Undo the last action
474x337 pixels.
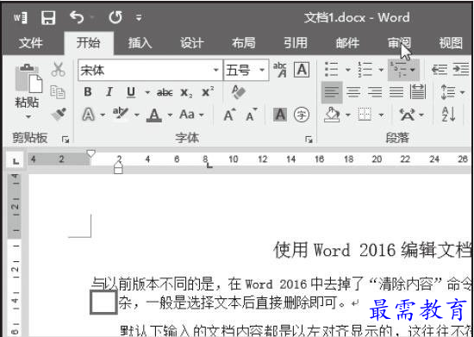[77, 17]
